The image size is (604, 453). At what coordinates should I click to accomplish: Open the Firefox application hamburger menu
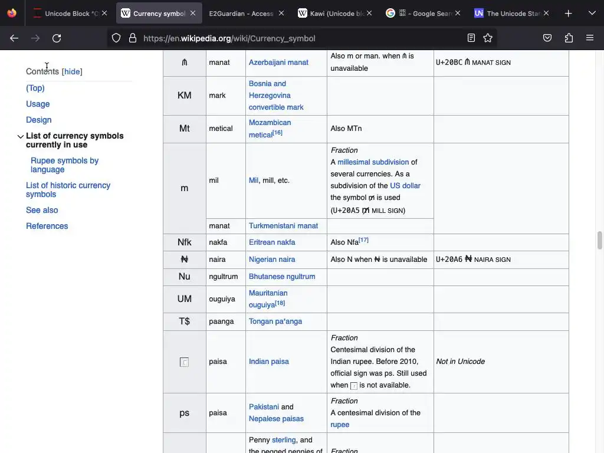[x=590, y=38]
